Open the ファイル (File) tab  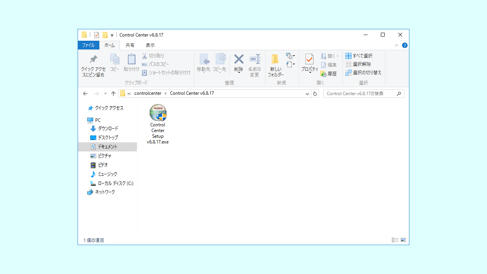pos(89,45)
